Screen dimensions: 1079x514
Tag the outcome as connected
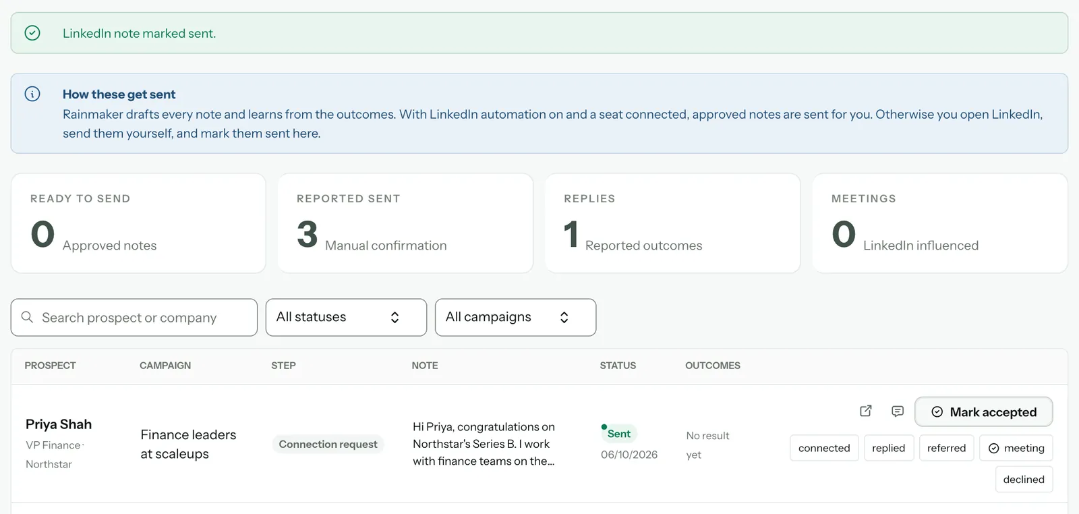pyautogui.click(x=824, y=448)
